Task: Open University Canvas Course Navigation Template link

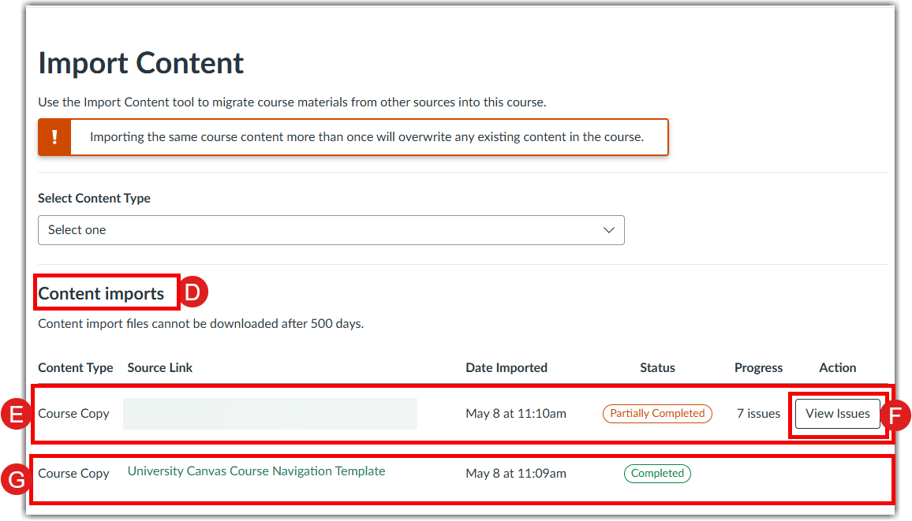Action: coord(256,471)
